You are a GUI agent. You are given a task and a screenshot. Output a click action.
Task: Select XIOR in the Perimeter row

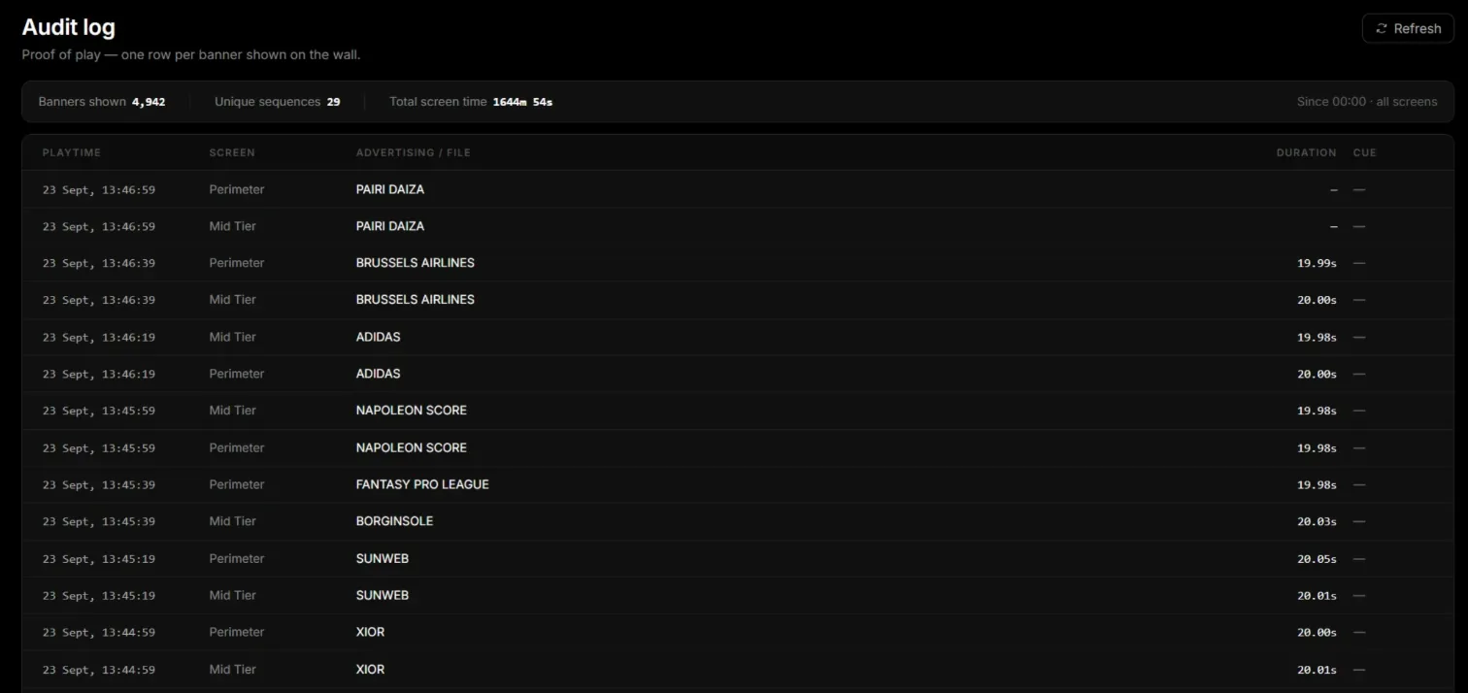coord(371,632)
